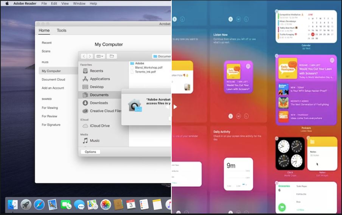The height and width of the screenshot is (215, 342).
Task: Click the Options button
Action: click(90, 152)
